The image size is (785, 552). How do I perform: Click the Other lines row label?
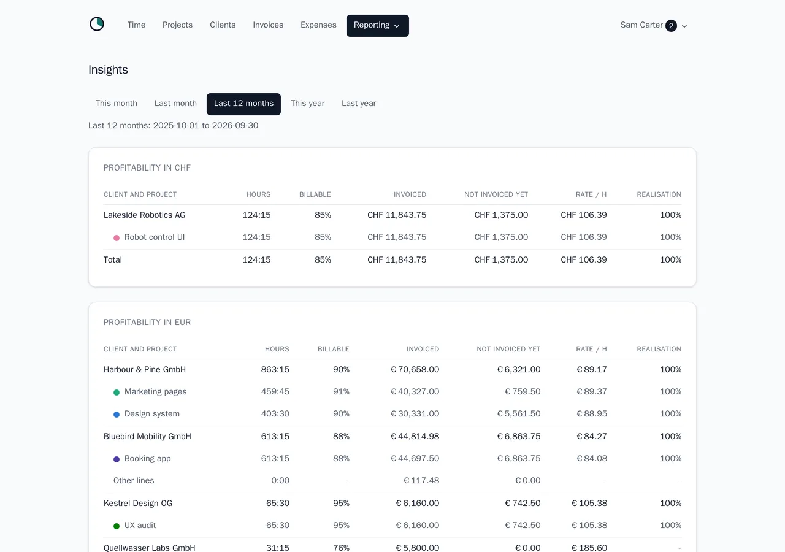[134, 481]
